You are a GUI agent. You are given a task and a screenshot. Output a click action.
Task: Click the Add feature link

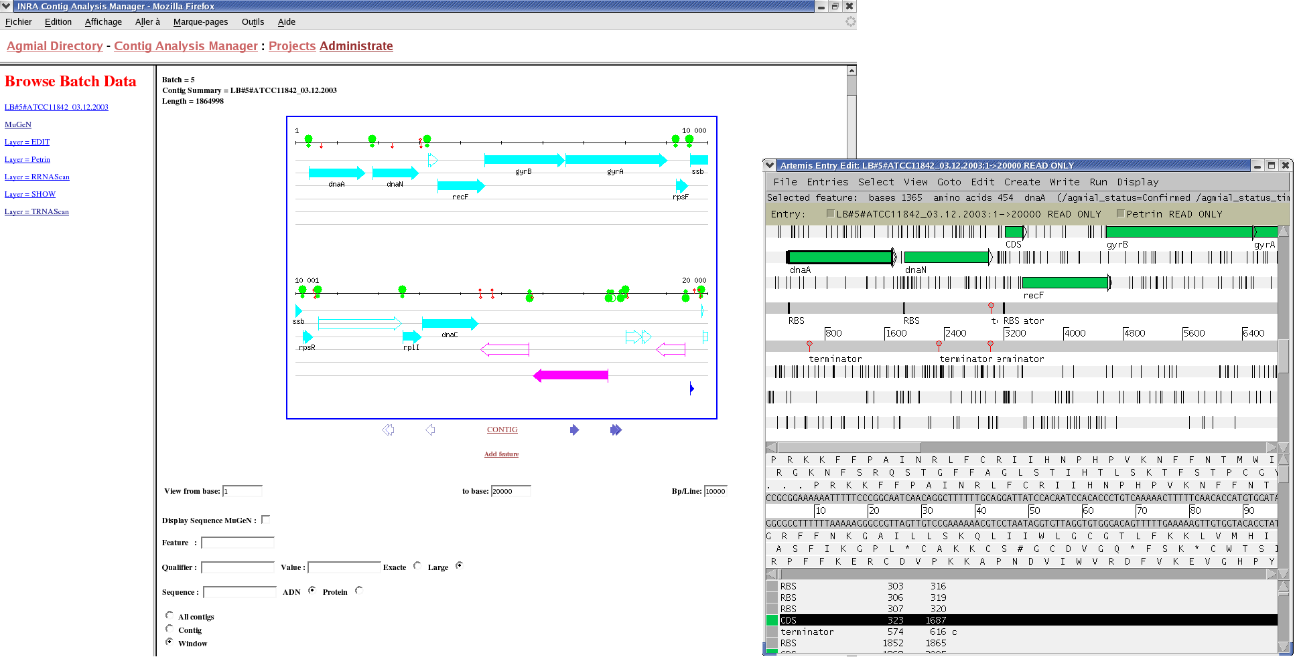[x=501, y=454]
